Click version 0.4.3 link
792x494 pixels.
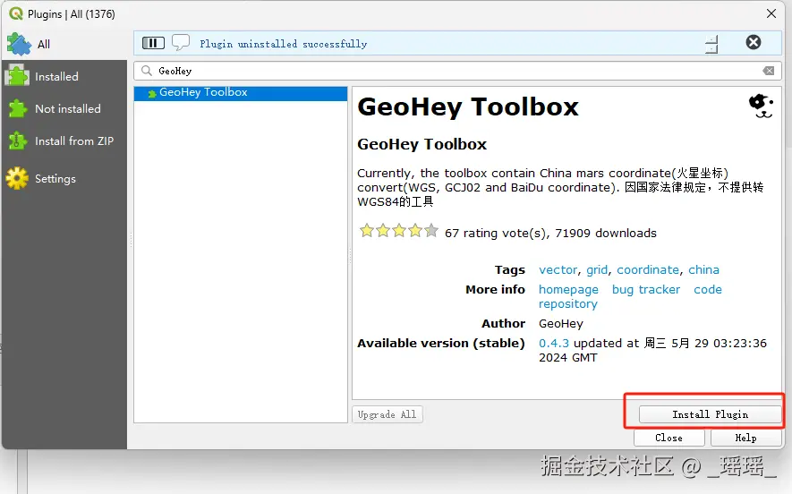click(x=554, y=343)
